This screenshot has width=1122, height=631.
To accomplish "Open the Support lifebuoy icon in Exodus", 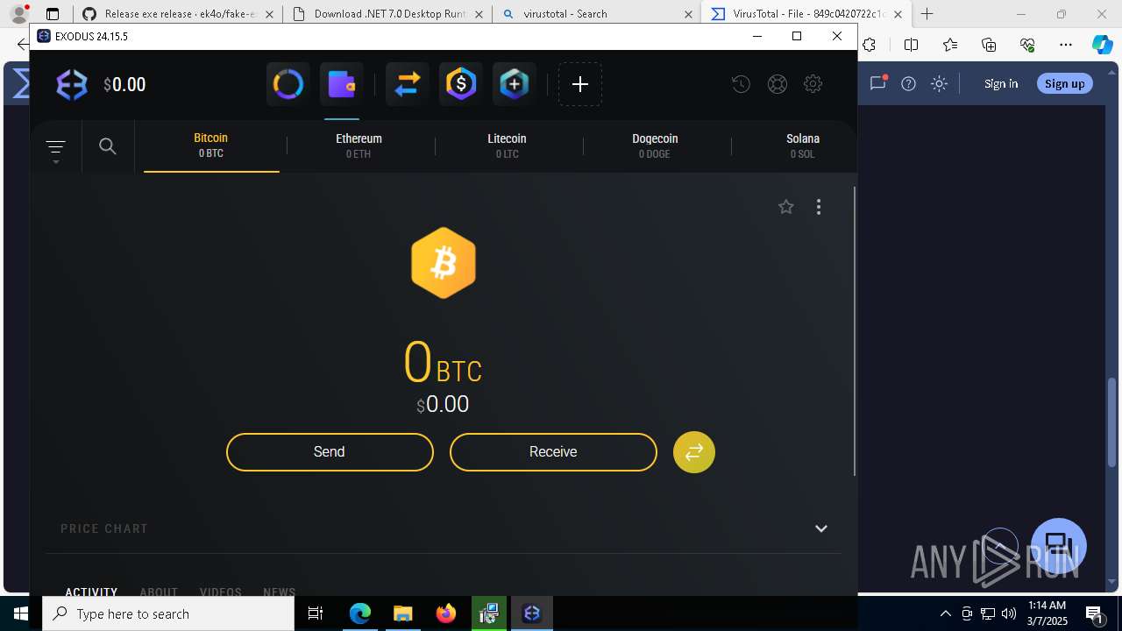I will 777,84.
